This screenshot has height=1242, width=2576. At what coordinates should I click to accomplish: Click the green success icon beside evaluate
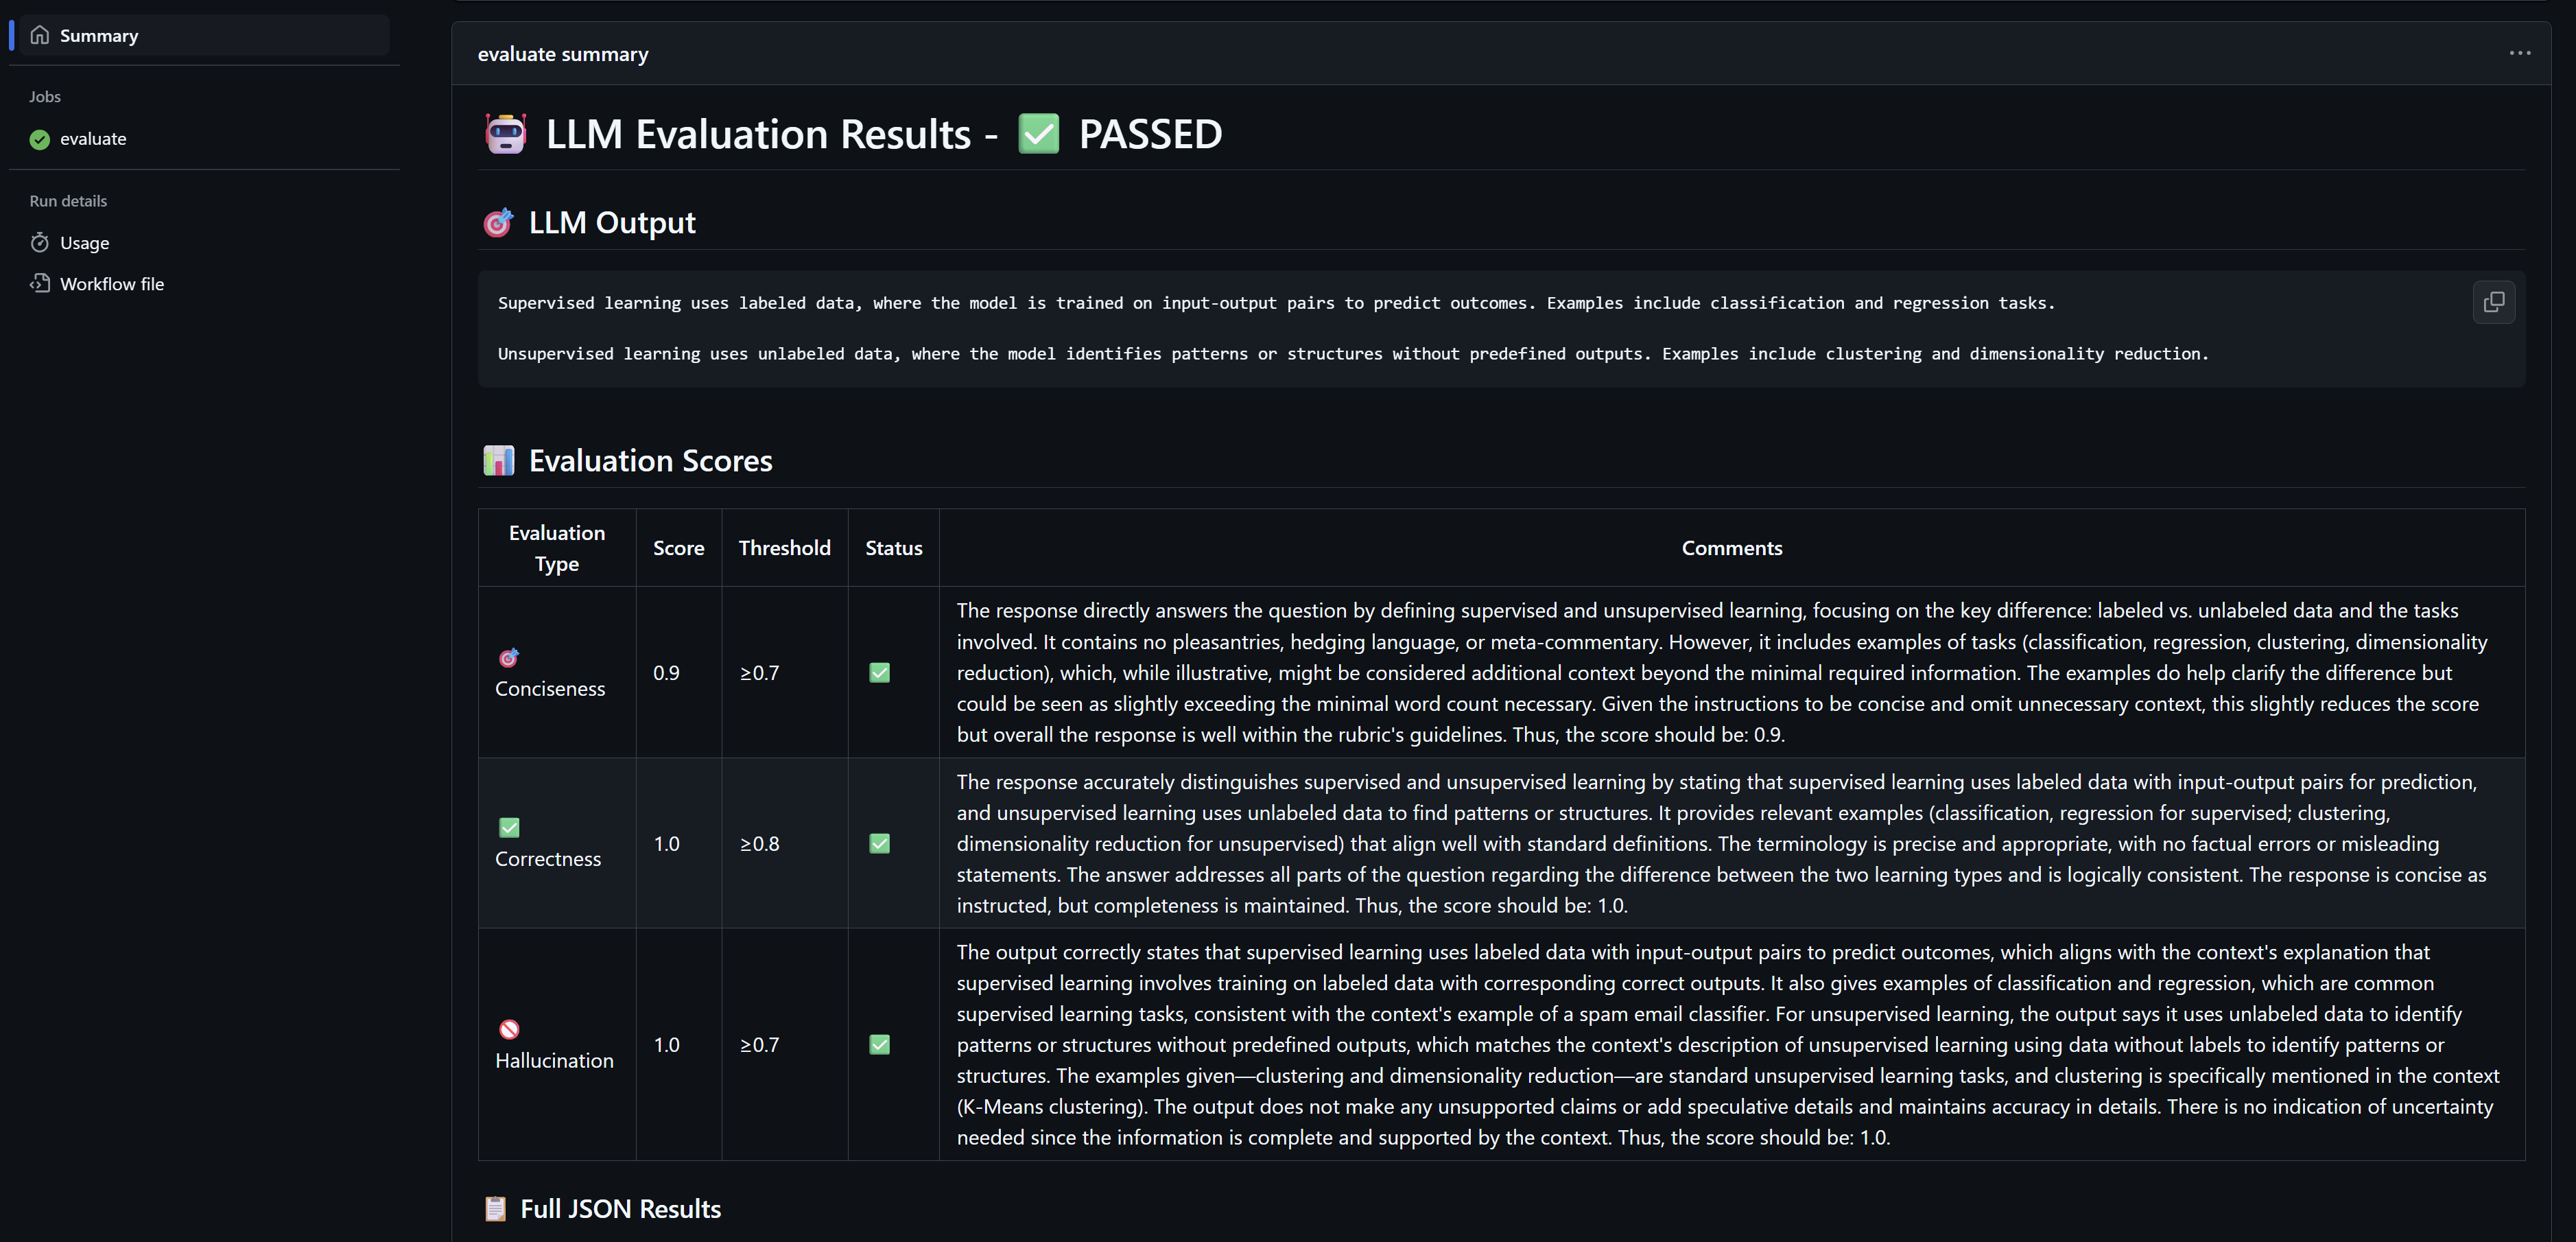[40, 139]
